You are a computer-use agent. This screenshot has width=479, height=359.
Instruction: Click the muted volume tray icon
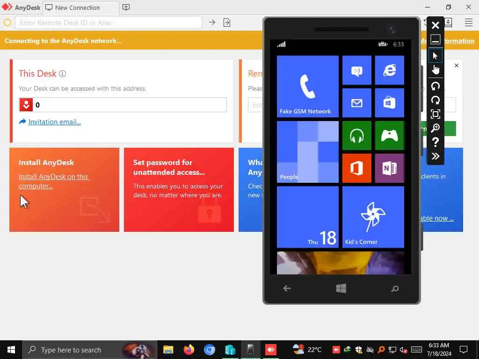click(x=404, y=350)
